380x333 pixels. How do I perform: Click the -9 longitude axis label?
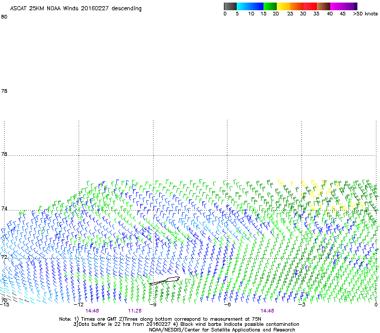pos(153,305)
